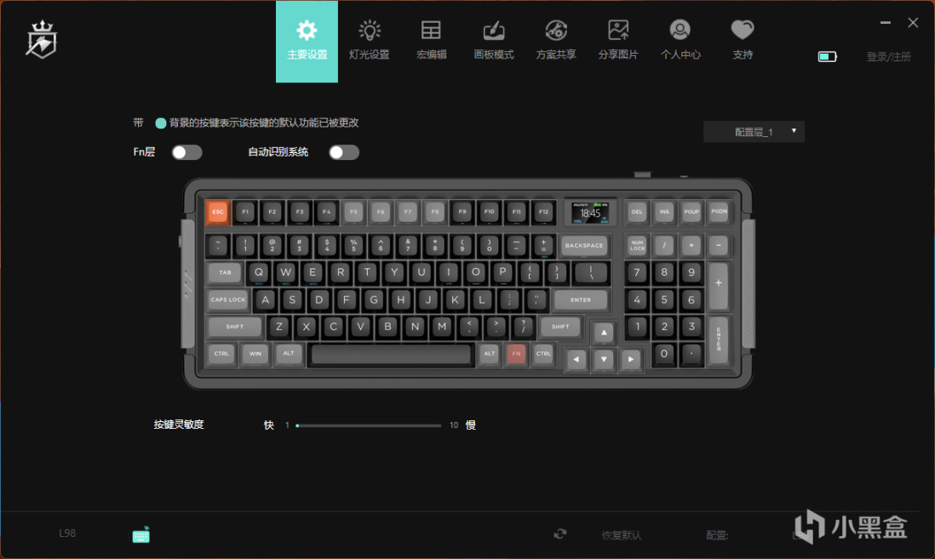This screenshot has width=935, height=559.
Task: Select the orange ESC key on keyboard
Action: coord(218,212)
